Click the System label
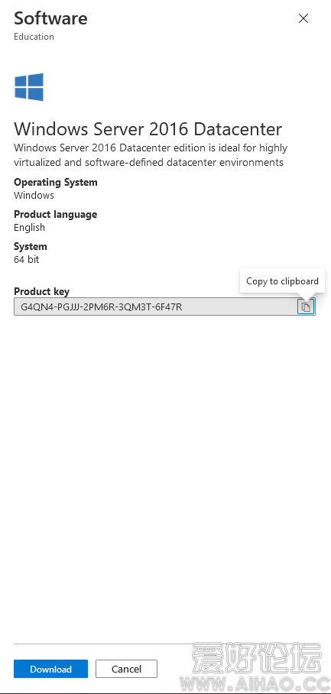Viewport: 331px width, 694px height. click(x=30, y=247)
